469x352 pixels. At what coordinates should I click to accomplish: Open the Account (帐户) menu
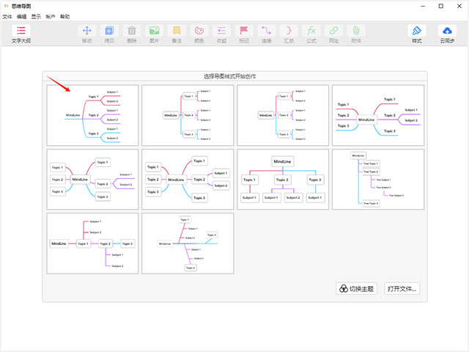(x=51, y=17)
